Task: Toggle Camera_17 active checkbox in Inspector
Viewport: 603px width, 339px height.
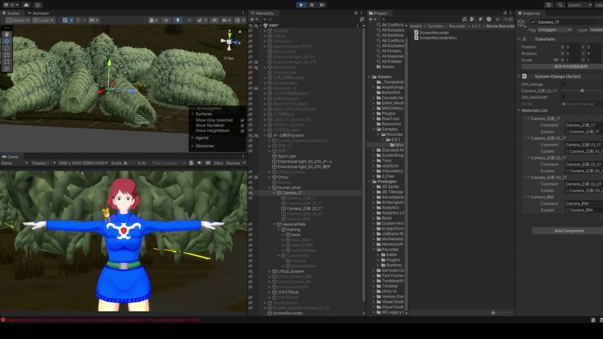Action: click(x=533, y=22)
